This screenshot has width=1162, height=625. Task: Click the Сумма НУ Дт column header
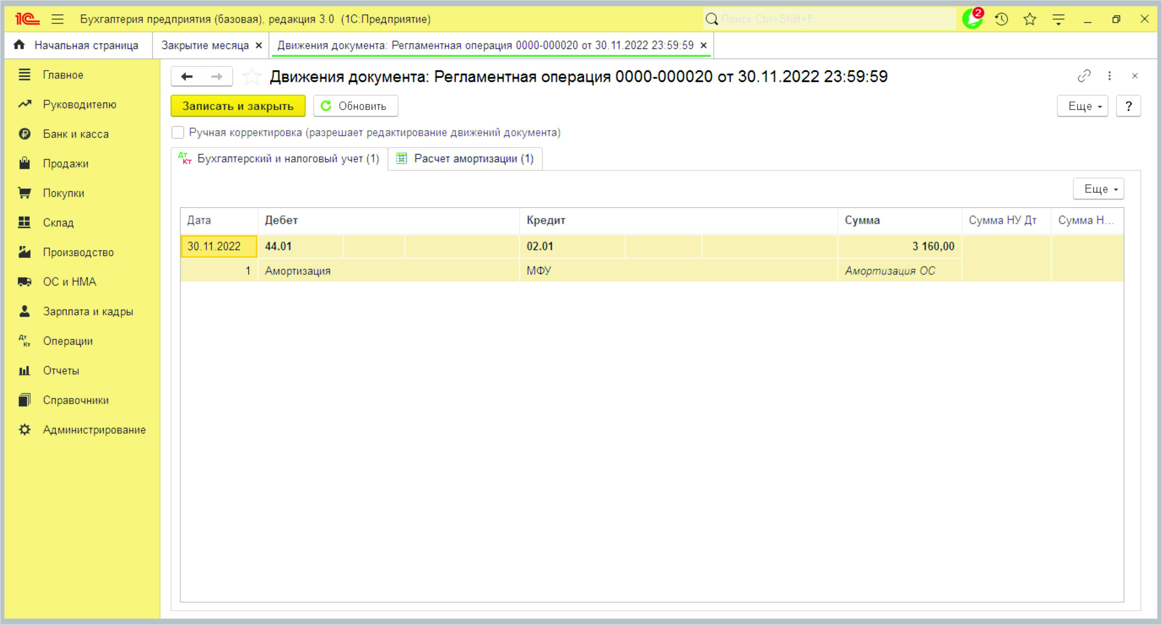point(1006,220)
